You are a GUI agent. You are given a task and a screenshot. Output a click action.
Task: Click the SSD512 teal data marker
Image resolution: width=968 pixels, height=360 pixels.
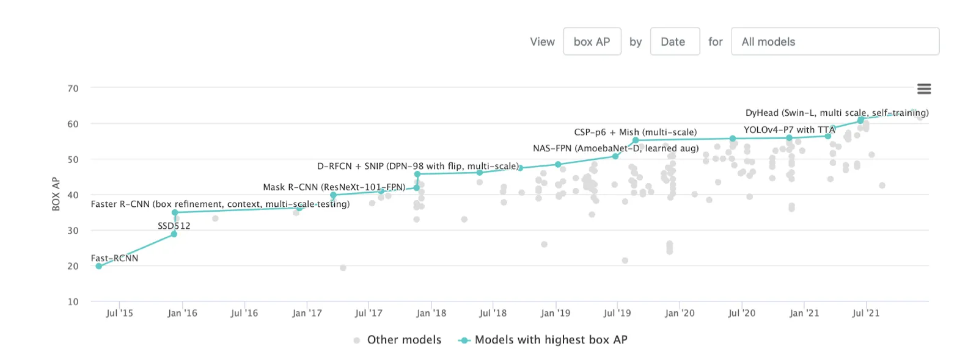174,234
